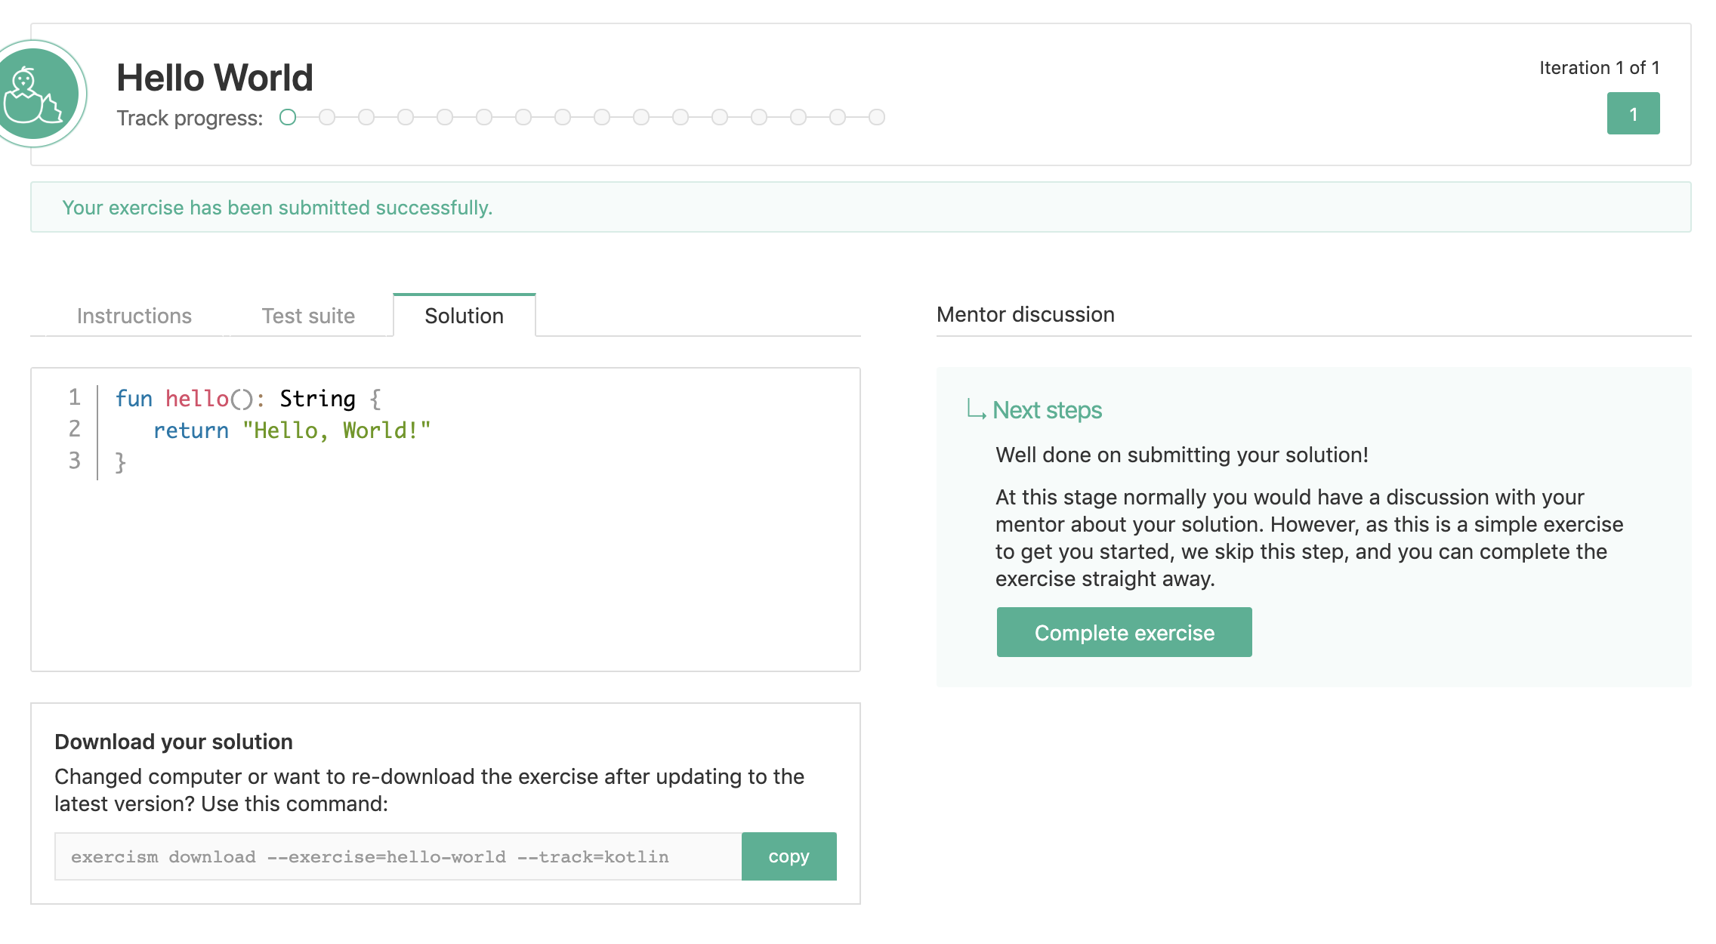Screen dimensions: 1716x944
Task: Open the Instructions tab
Action: [x=134, y=316]
